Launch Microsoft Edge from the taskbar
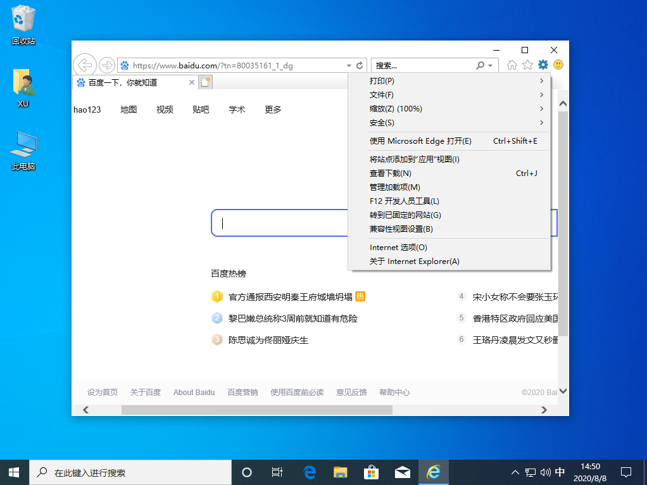 click(x=309, y=472)
